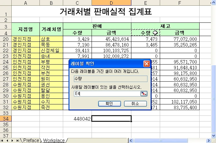Click the 수량 header under 재고

coord(146,33)
